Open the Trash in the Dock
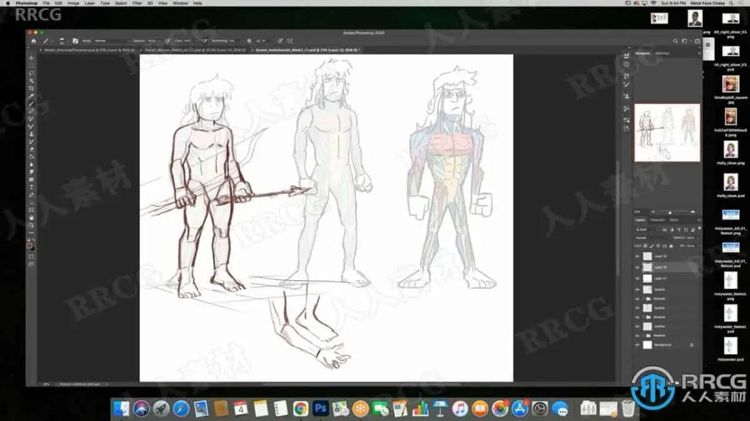The width and height of the screenshot is (750, 421). pyautogui.click(x=627, y=409)
